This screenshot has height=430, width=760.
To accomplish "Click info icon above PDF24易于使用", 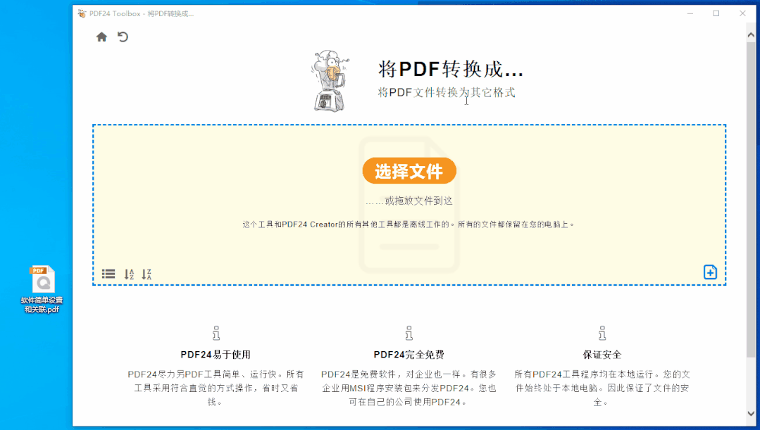I will coord(216,333).
